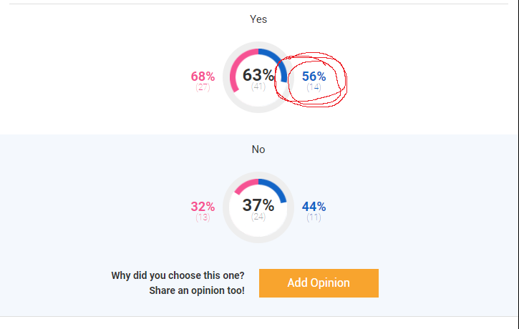Click the (27) count below 68%
The width and height of the screenshot is (519, 329).
[x=203, y=87]
